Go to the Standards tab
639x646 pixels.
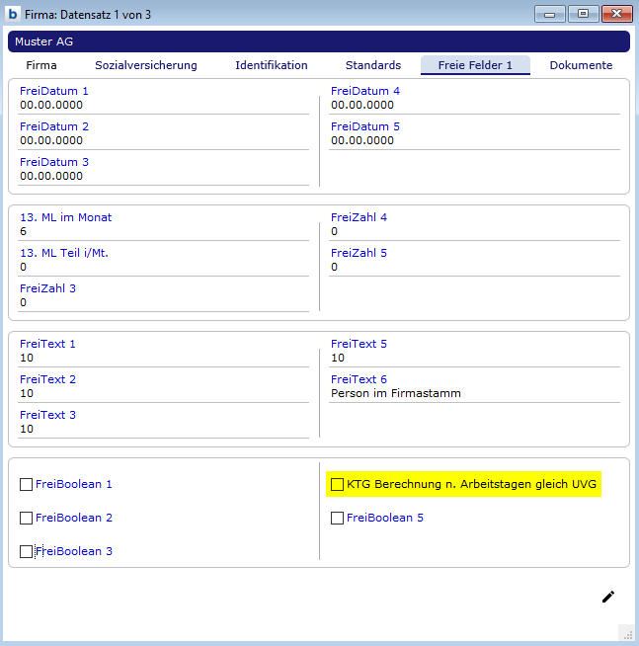point(373,65)
